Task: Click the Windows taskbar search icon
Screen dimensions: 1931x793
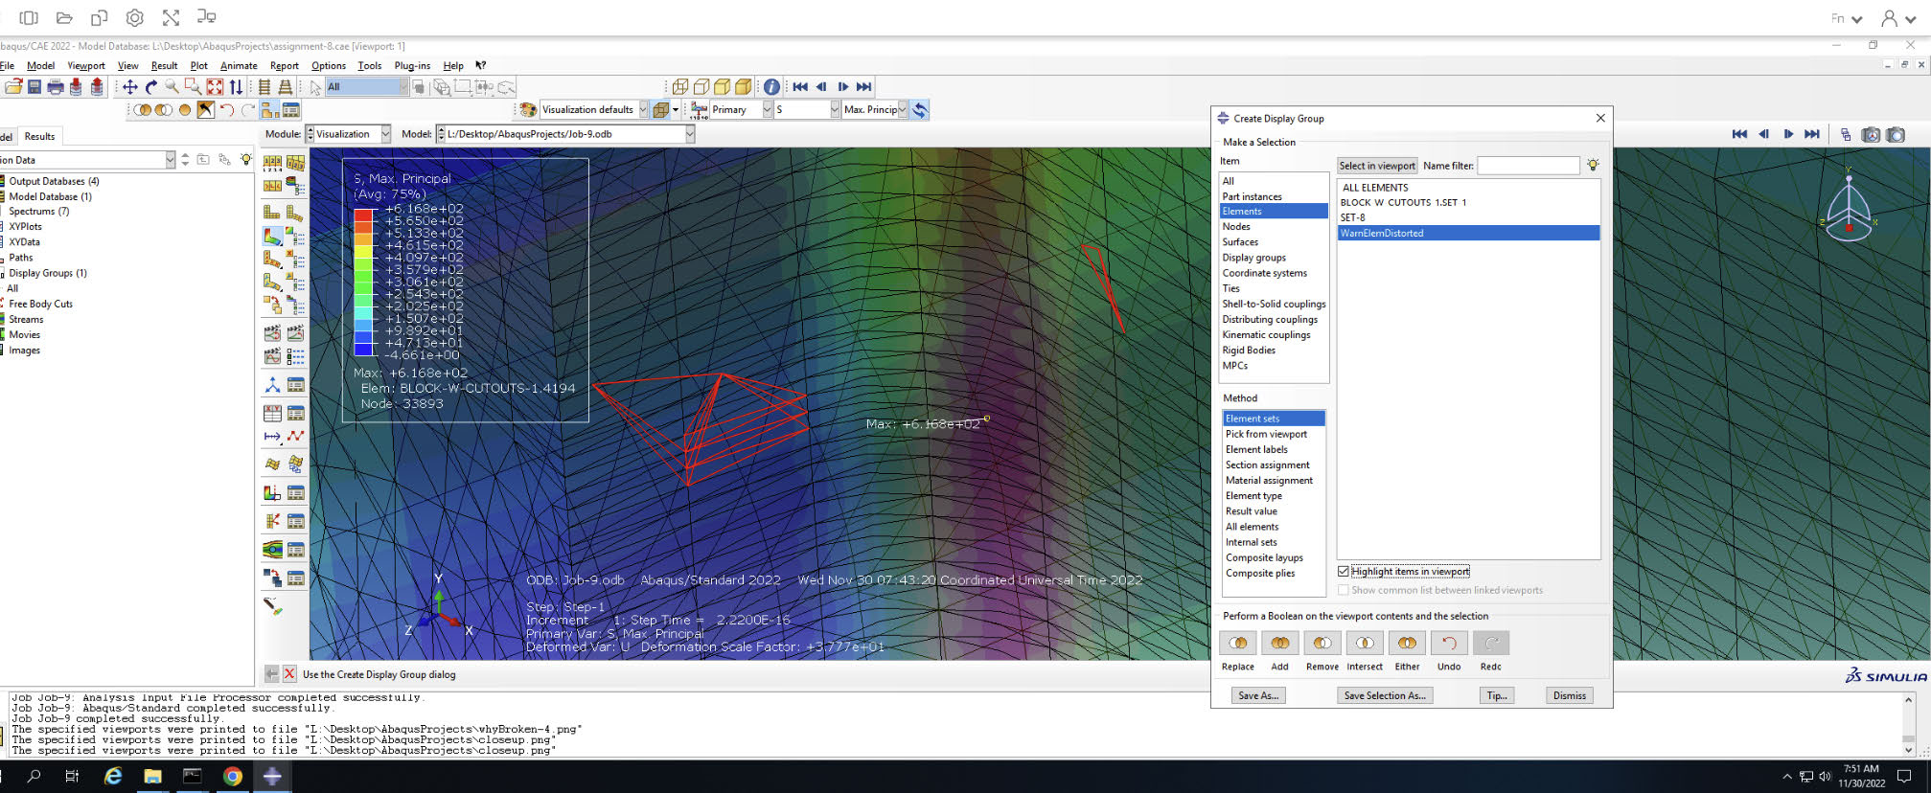Action: coord(34,777)
